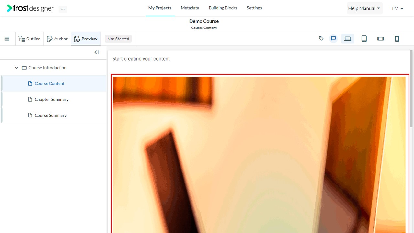Toggle the comments speech-bubble icon

(333, 39)
